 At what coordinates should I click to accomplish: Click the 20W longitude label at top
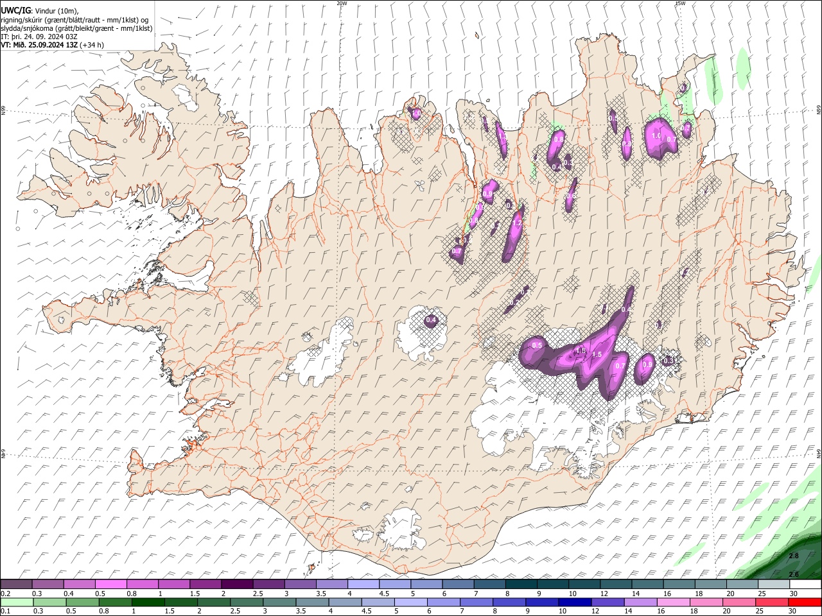pos(342,3)
